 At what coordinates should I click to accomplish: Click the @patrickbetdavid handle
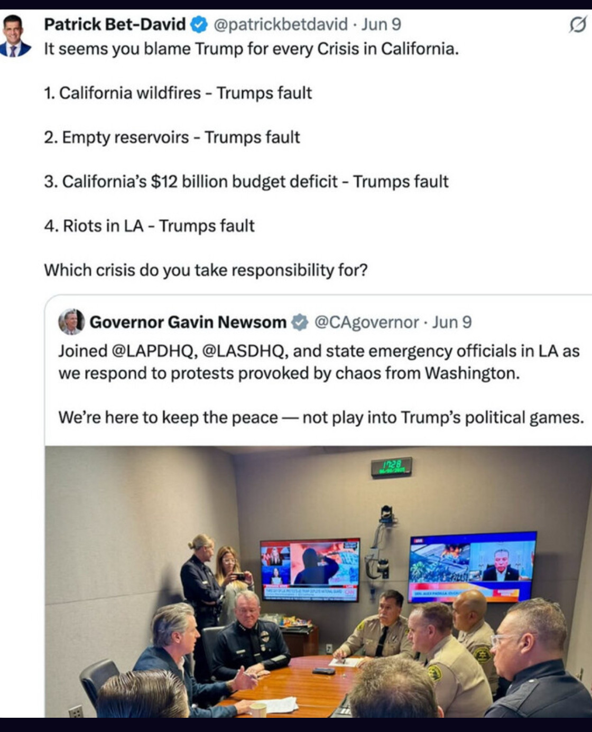(280, 24)
